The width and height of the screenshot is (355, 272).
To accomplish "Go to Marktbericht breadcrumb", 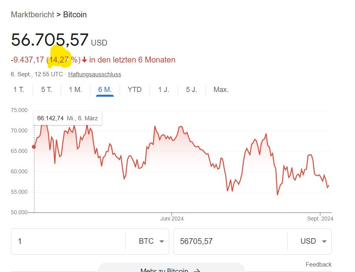I will [32, 15].
